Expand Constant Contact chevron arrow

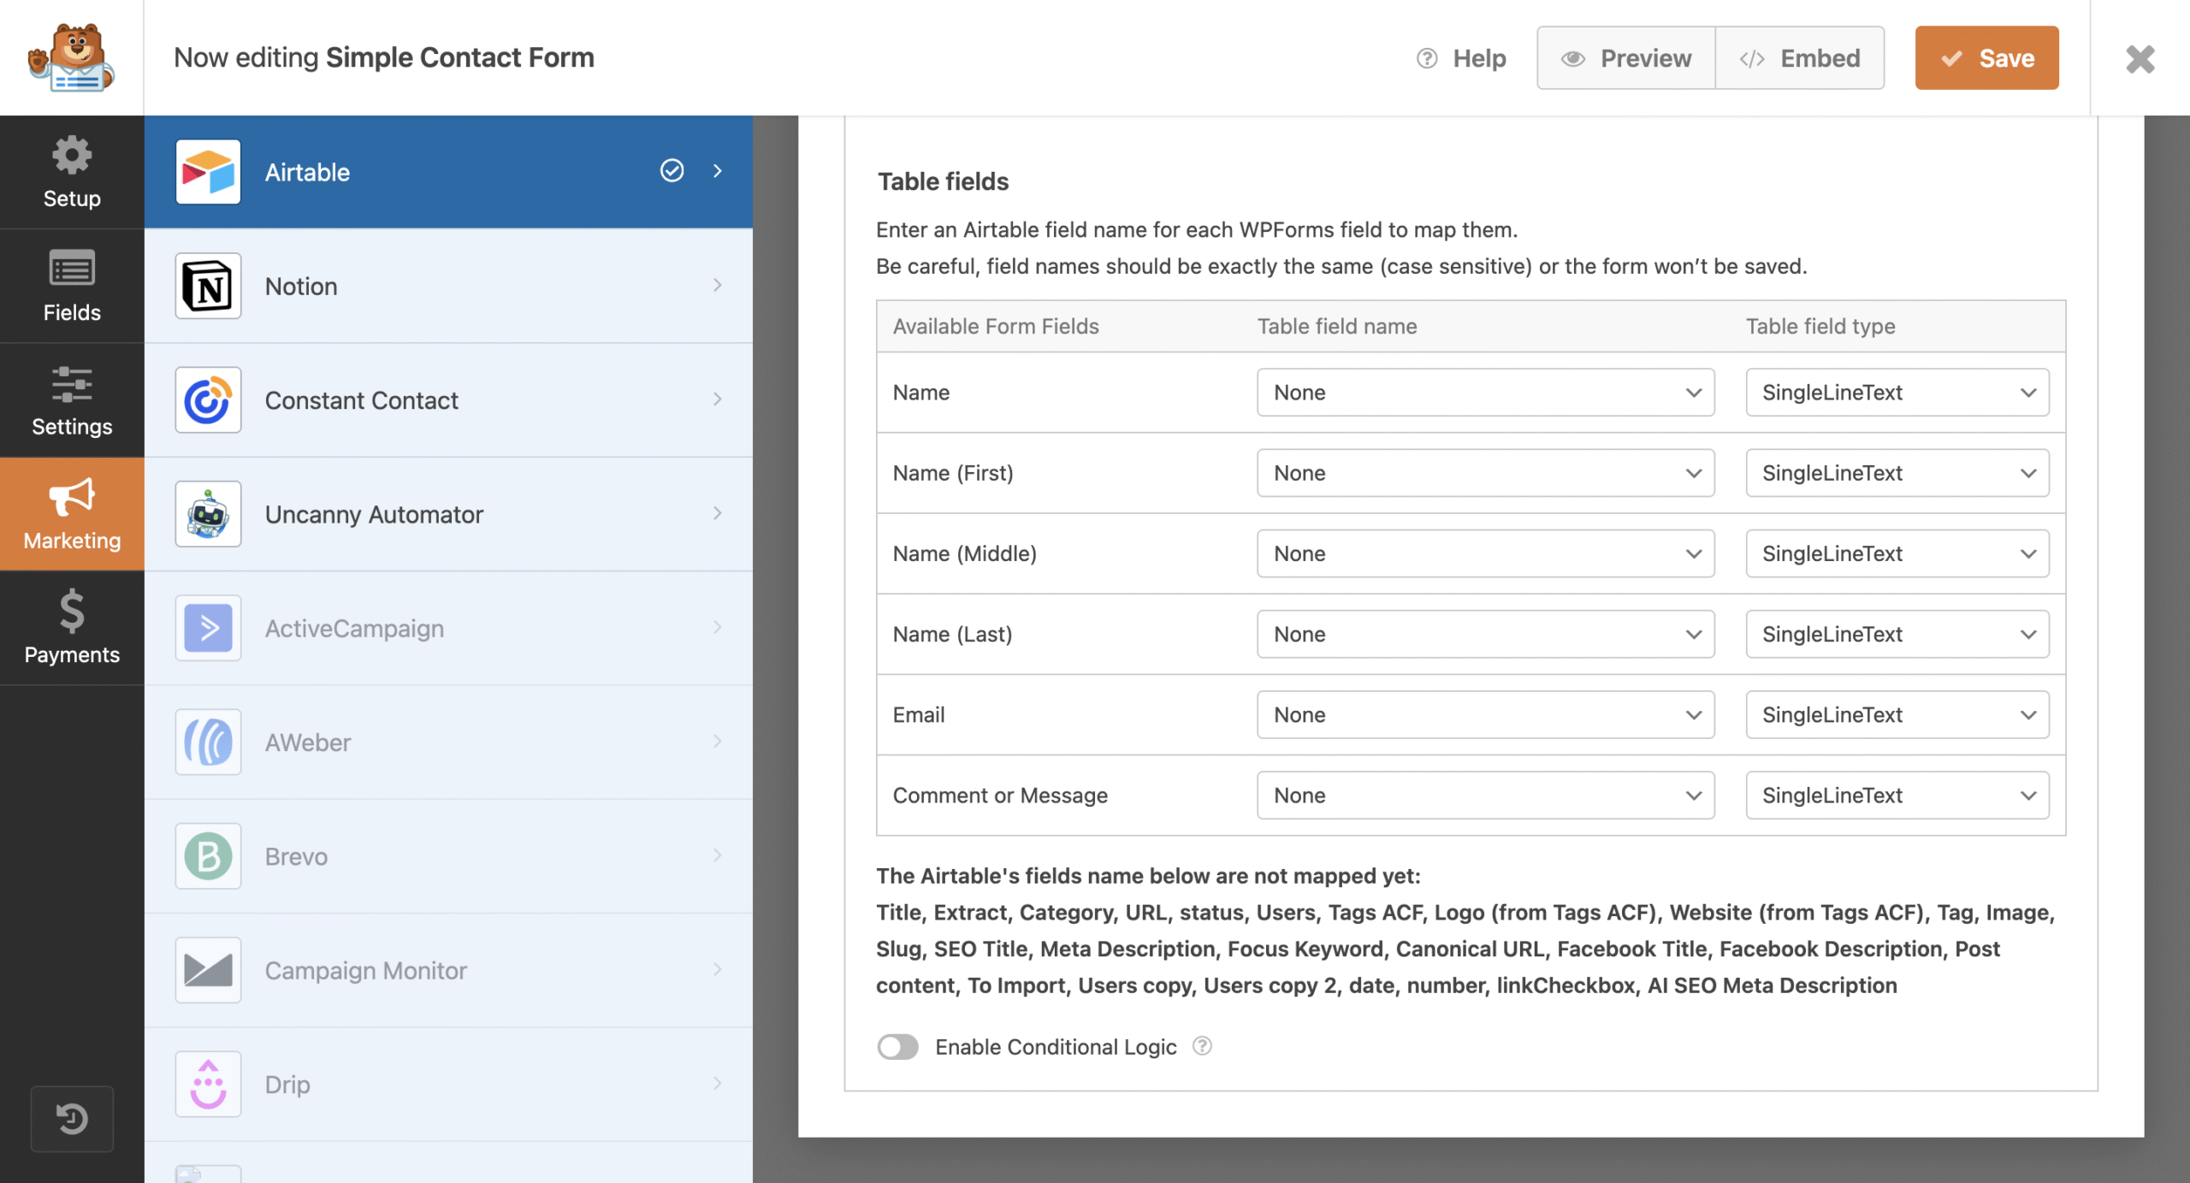[x=717, y=399]
